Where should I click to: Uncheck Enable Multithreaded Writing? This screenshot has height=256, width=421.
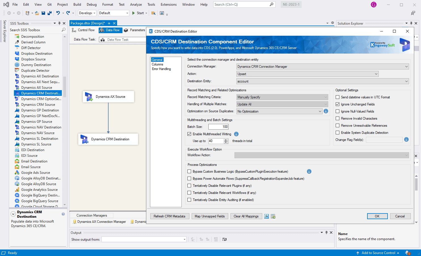tap(189, 134)
